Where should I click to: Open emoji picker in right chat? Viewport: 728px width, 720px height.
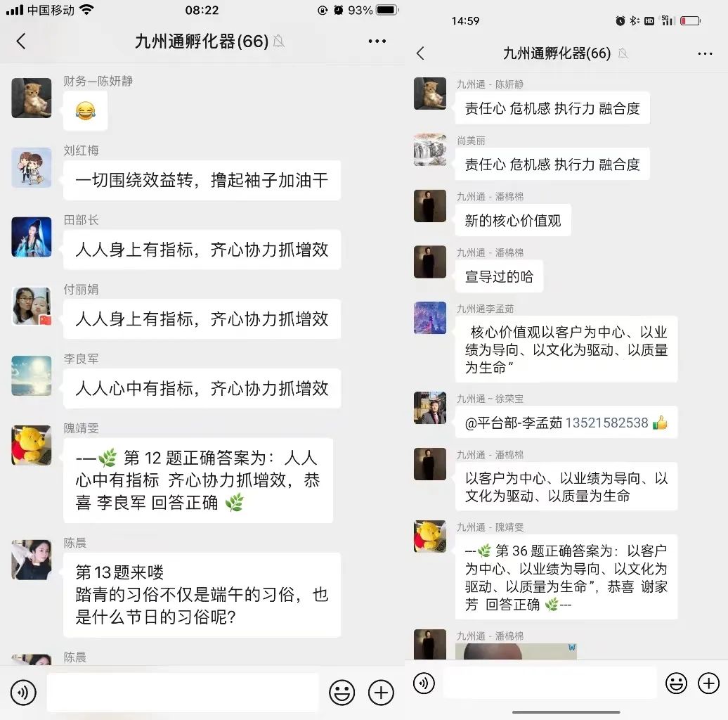point(676,683)
